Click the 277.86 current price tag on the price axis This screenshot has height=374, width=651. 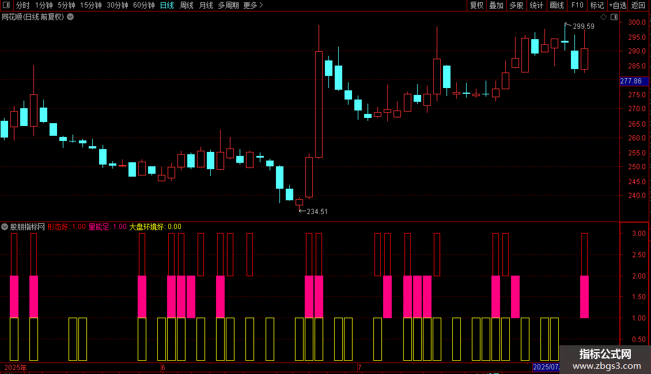(634, 81)
